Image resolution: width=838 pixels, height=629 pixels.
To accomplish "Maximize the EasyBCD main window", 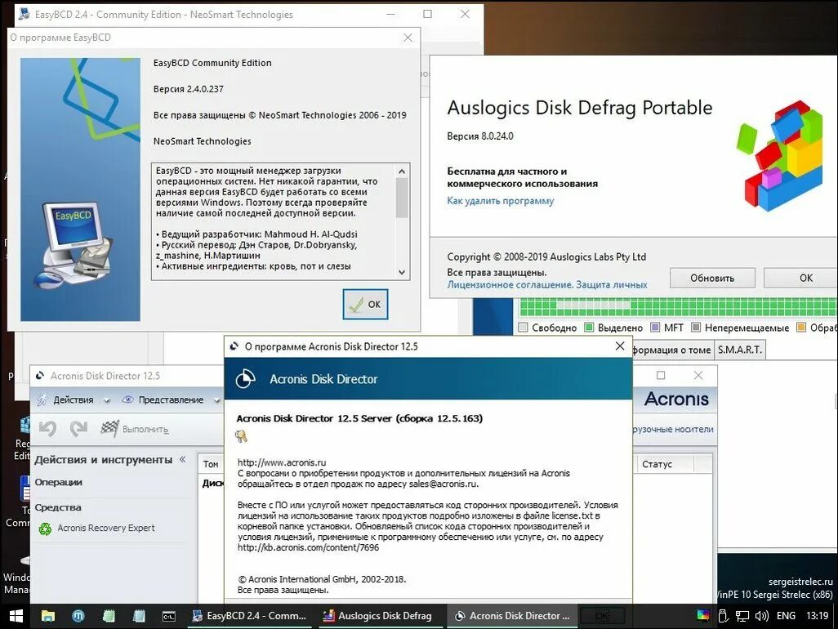I will [427, 14].
